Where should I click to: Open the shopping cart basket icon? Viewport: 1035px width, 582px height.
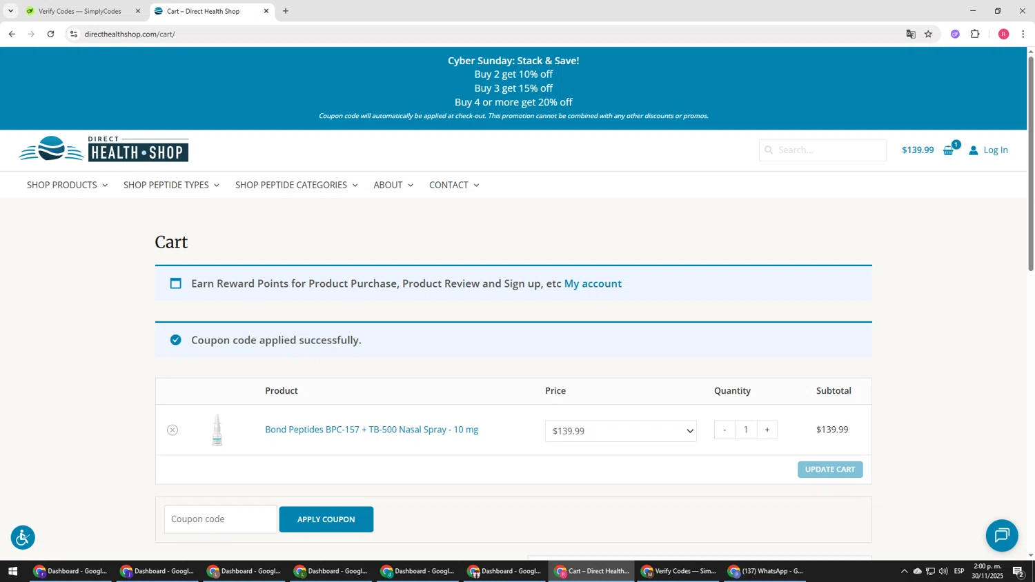click(949, 150)
